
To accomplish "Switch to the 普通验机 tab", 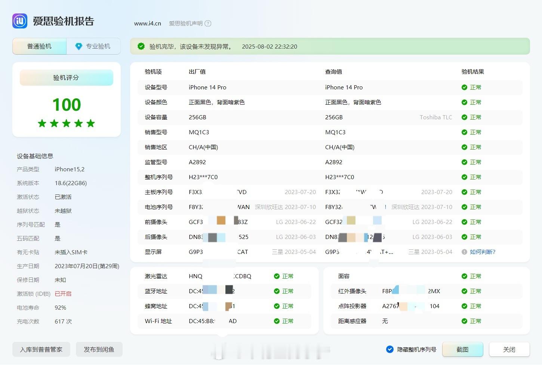I will click(39, 46).
